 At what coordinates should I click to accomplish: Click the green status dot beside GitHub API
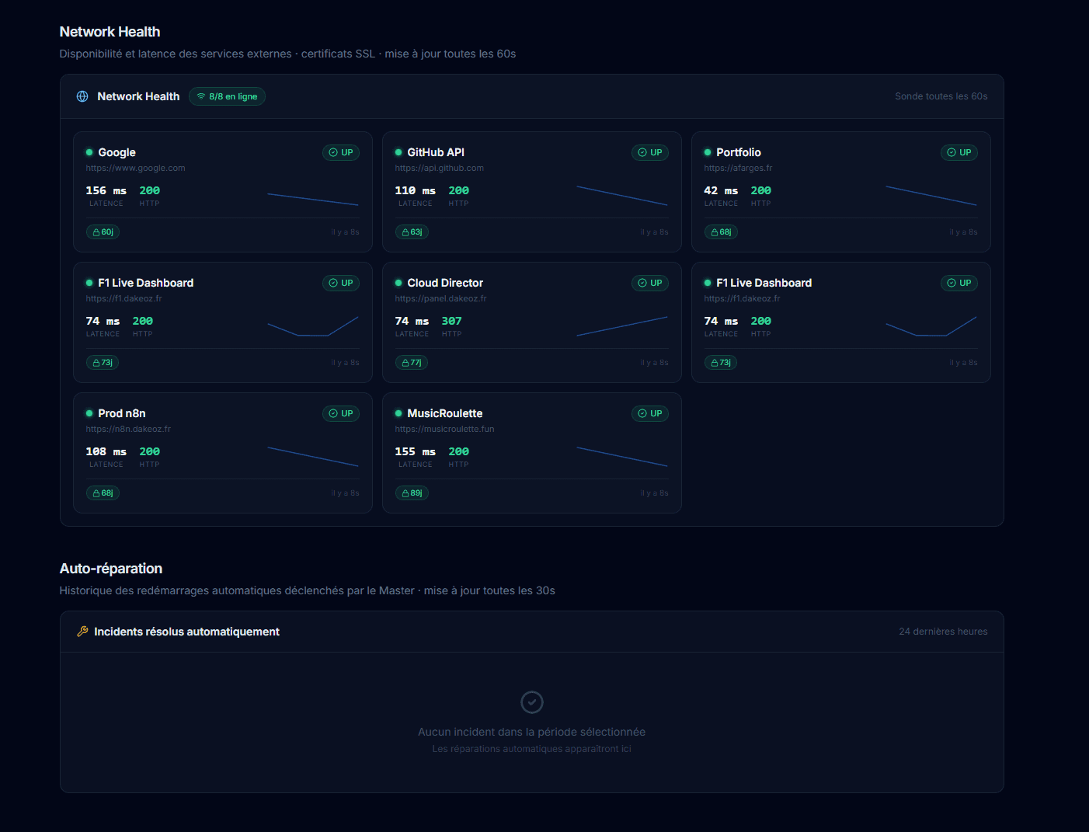(x=398, y=152)
